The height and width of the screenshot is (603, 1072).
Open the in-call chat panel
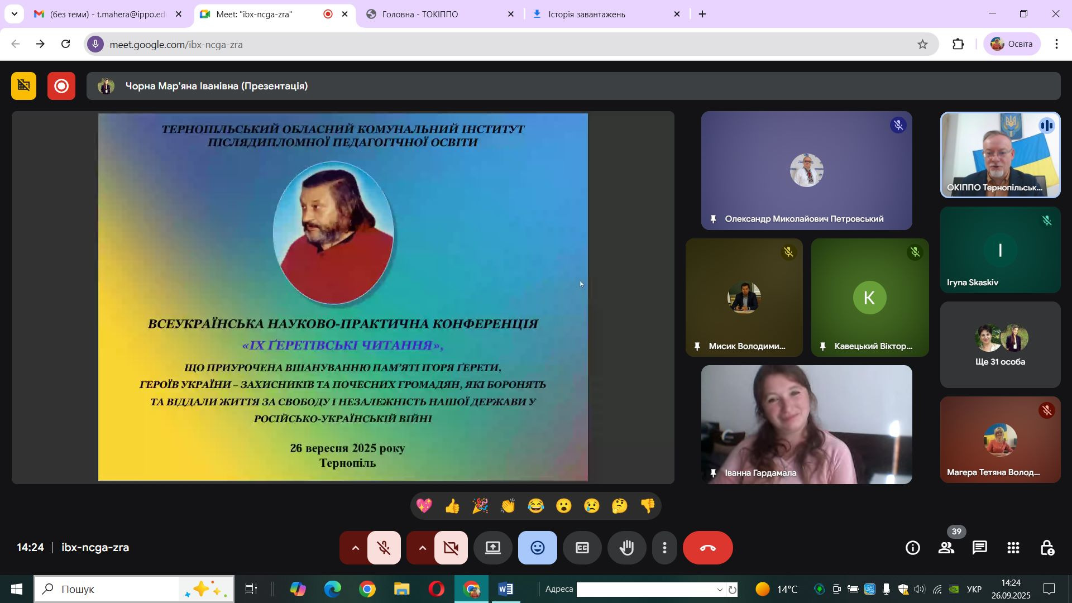[980, 548]
